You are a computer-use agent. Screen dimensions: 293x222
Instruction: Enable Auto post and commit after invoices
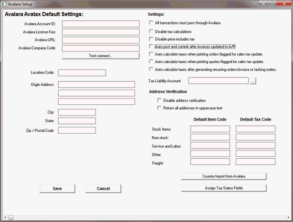151,47
